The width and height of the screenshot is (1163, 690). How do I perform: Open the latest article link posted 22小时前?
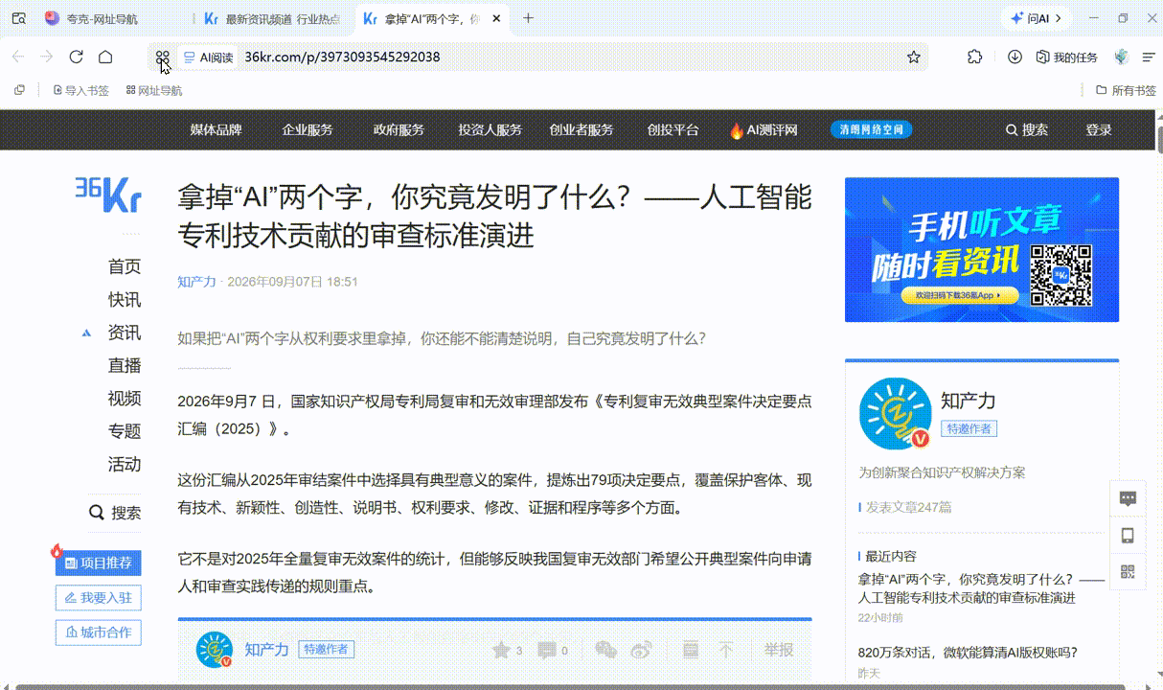click(981, 588)
